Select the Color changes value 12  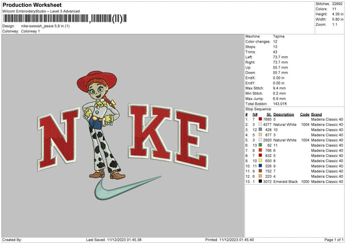(x=275, y=41)
